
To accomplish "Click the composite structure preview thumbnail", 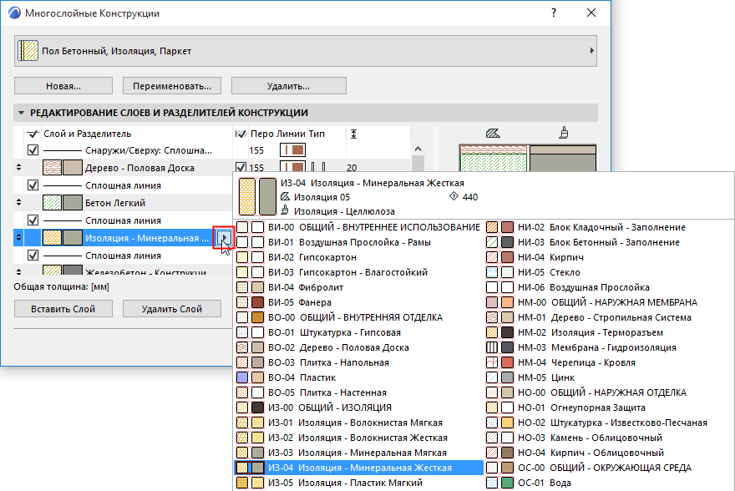I will pos(528,158).
